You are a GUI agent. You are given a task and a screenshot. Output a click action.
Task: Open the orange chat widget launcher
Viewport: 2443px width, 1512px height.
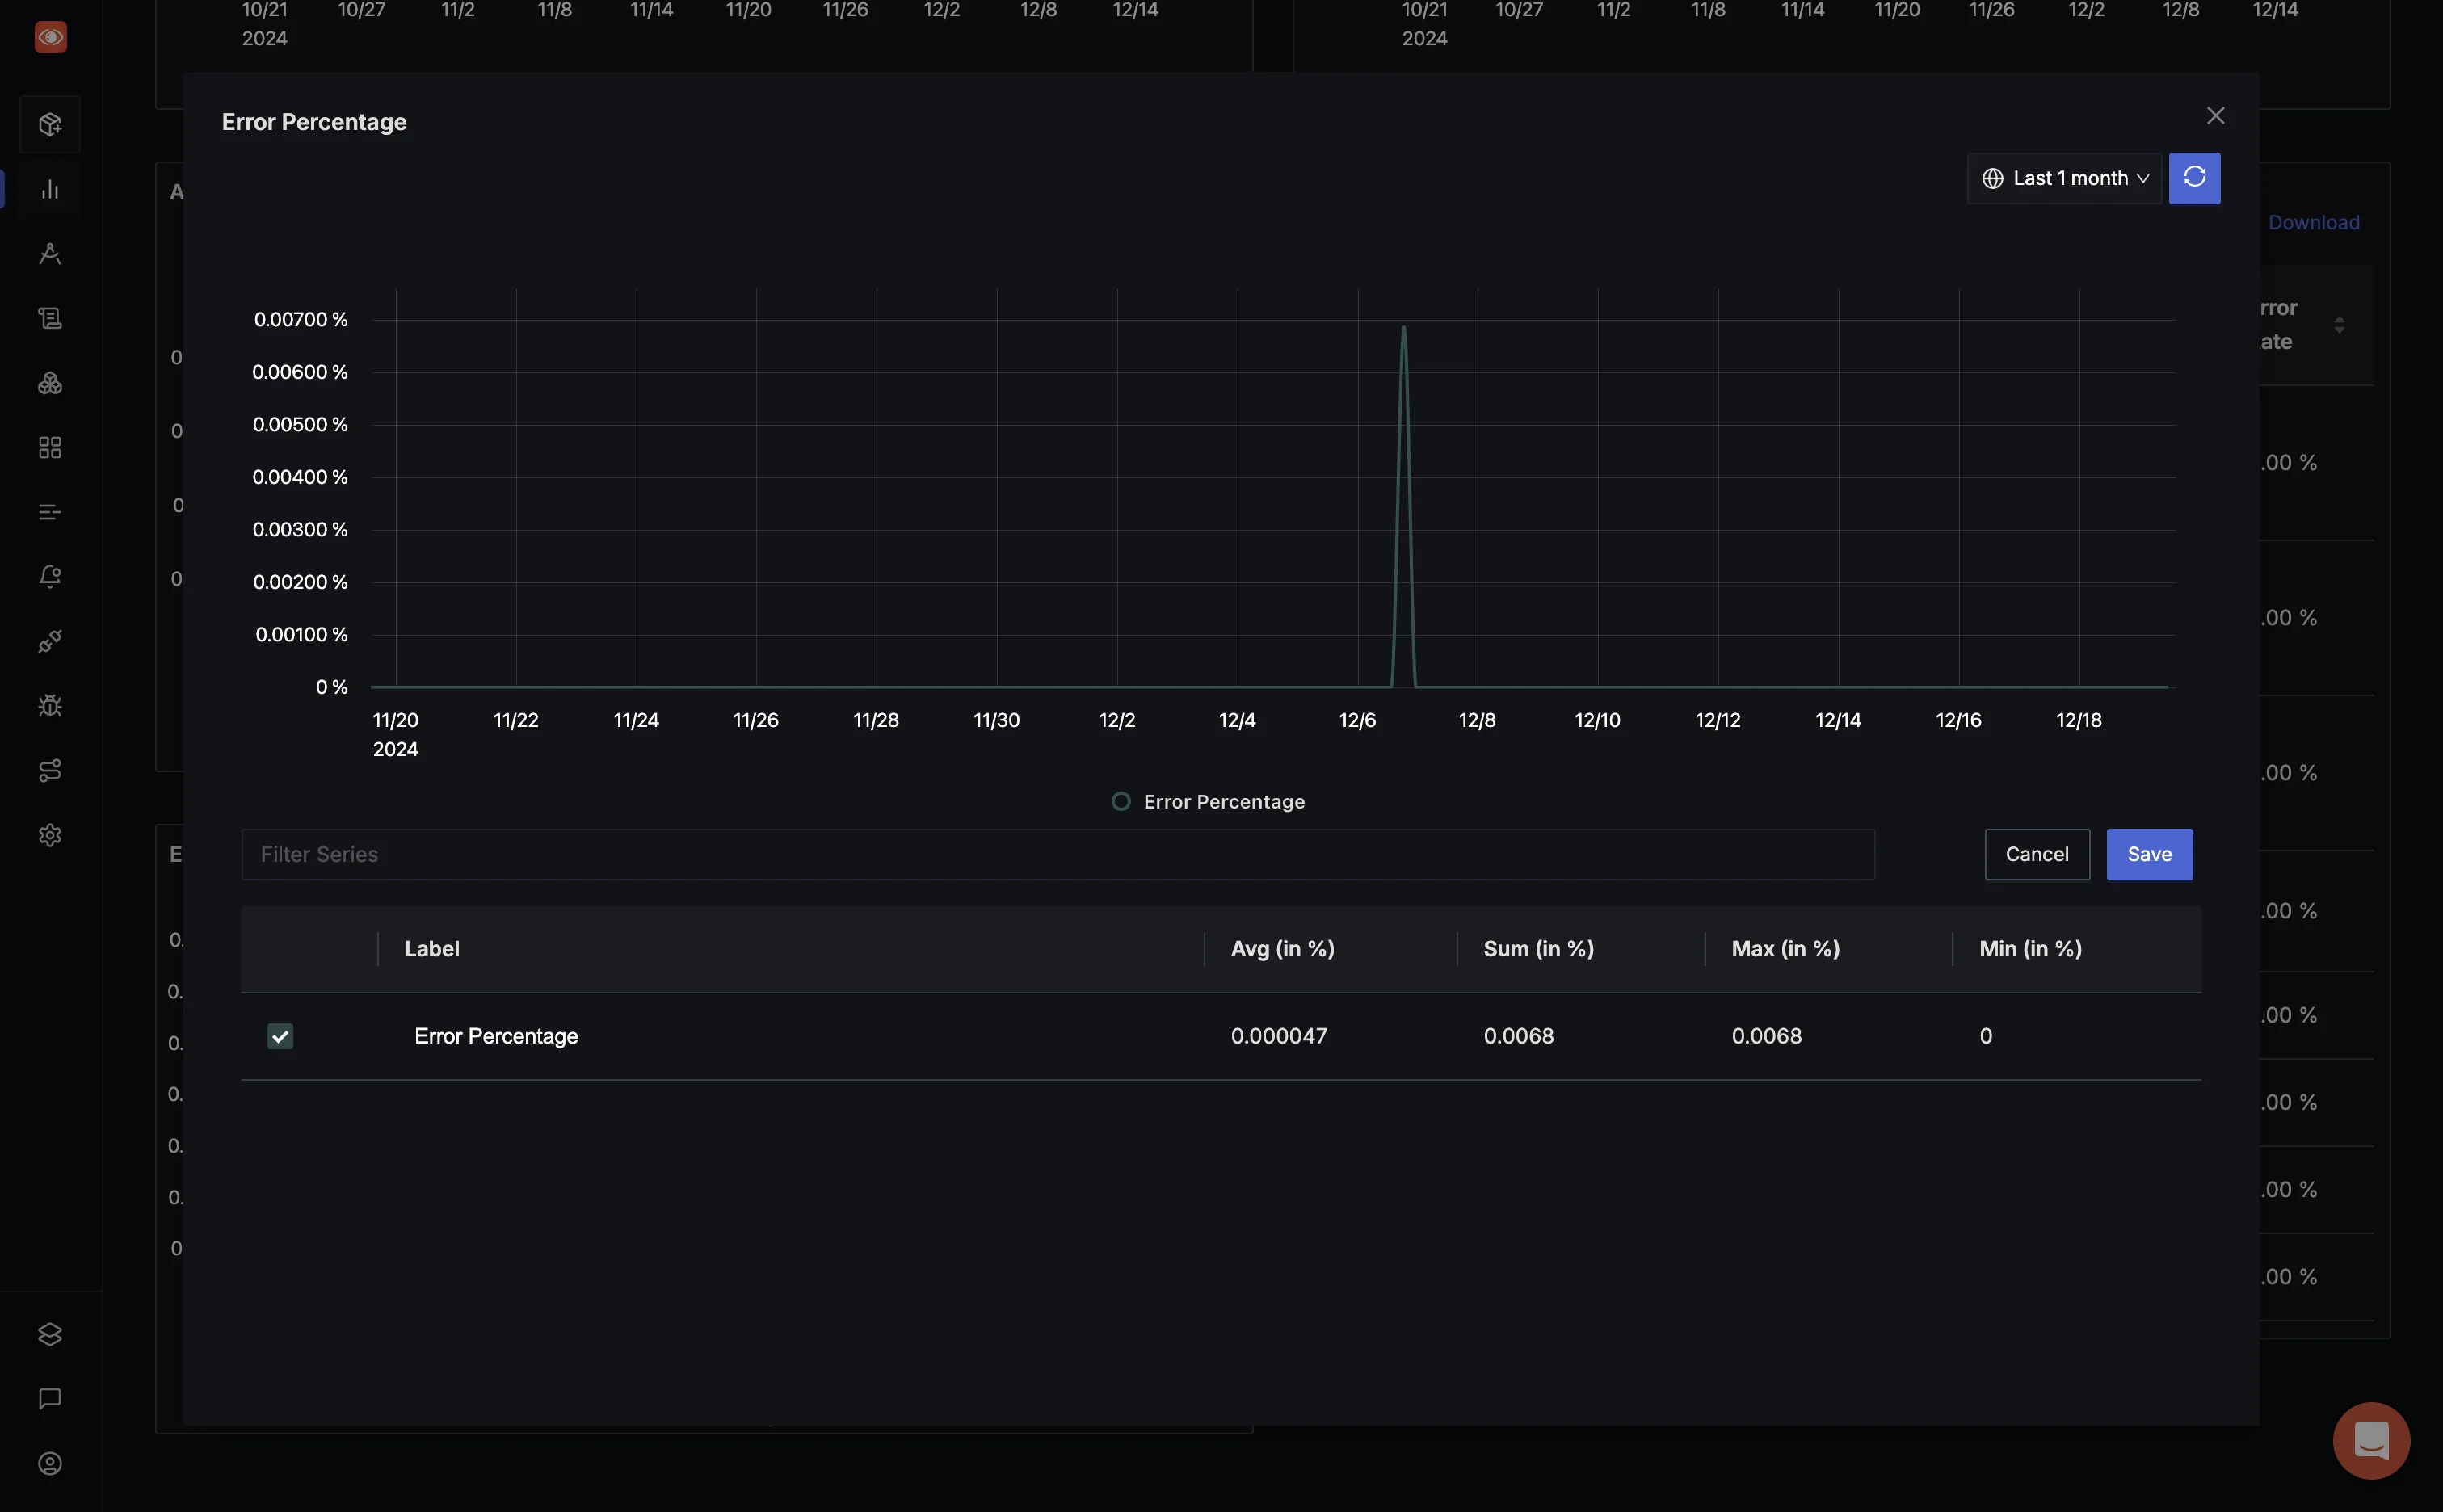2371,1440
